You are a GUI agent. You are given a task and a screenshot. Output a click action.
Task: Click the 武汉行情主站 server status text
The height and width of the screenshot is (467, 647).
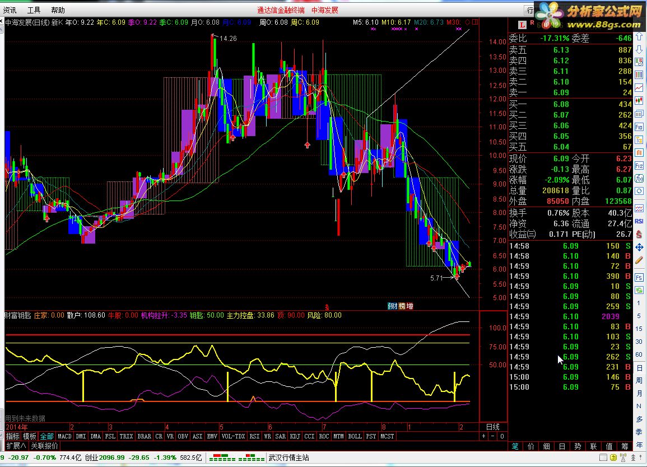(x=289, y=457)
